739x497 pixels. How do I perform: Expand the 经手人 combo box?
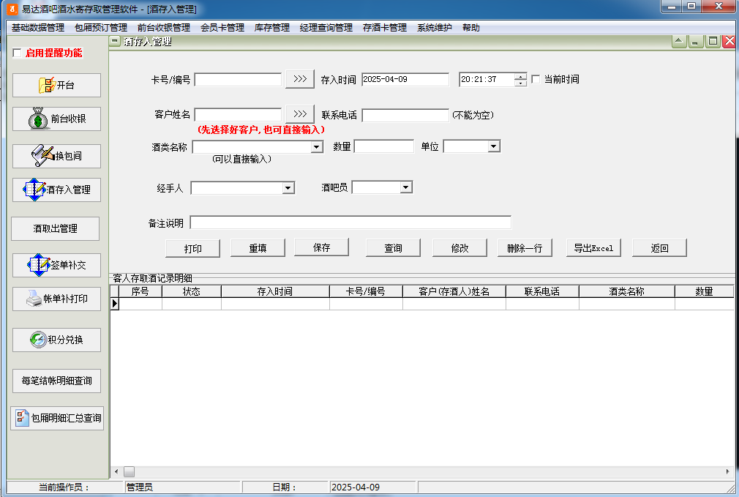[288, 188]
